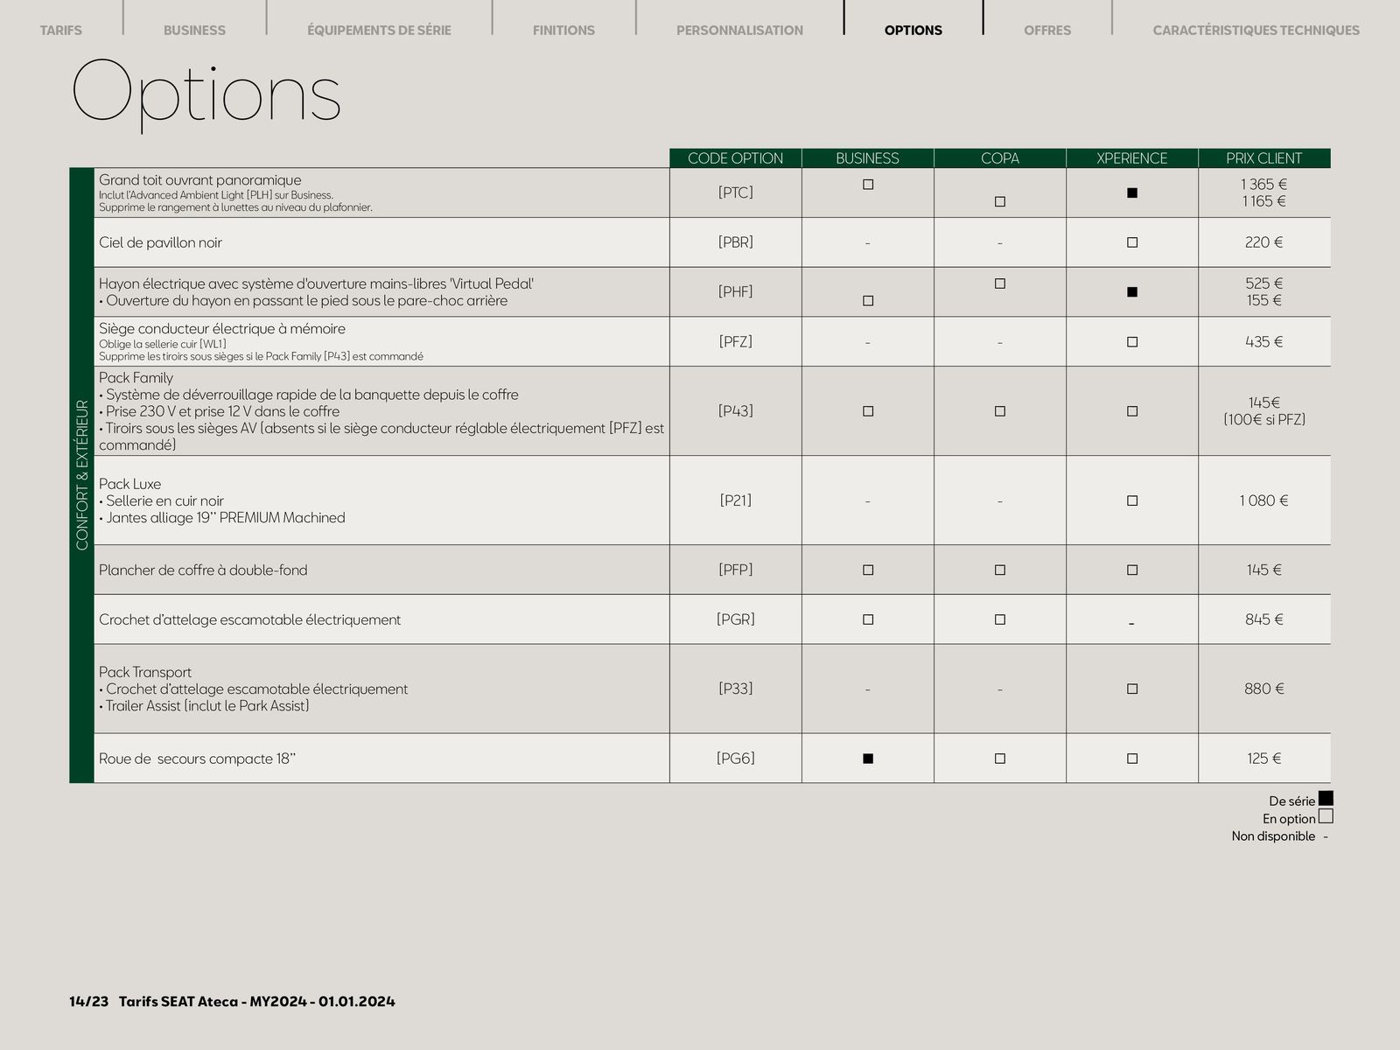Click Business checkbox for Grand toit ouvrant

pos(868,185)
